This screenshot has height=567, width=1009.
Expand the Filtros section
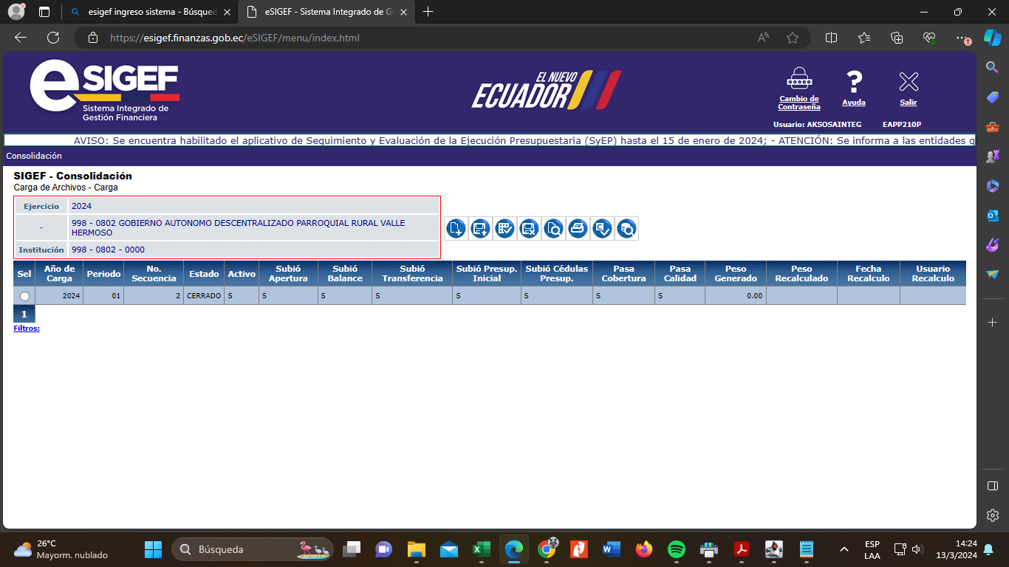[27, 329]
